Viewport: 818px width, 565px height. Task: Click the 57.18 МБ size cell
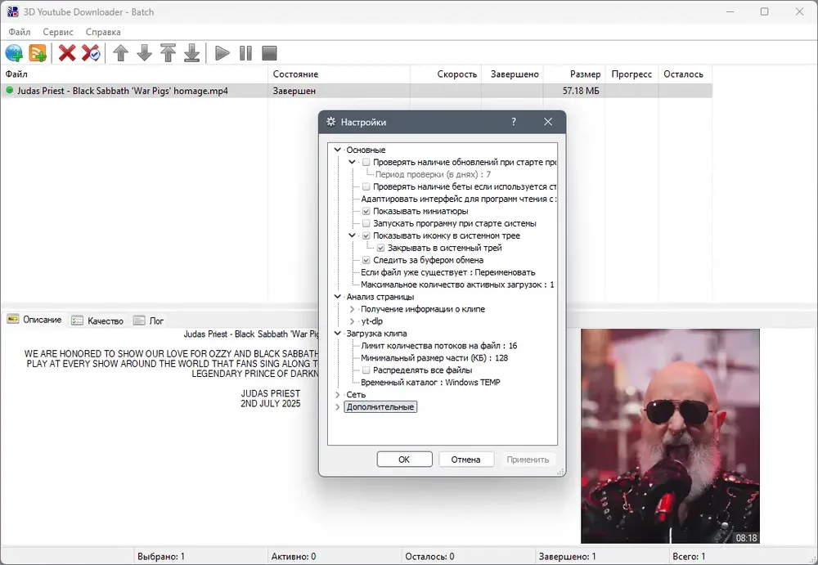pos(581,91)
